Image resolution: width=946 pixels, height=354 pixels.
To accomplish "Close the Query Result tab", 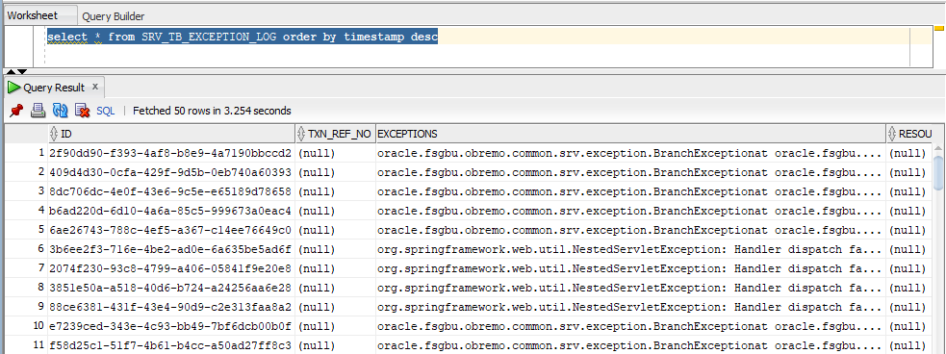I will (94, 87).
